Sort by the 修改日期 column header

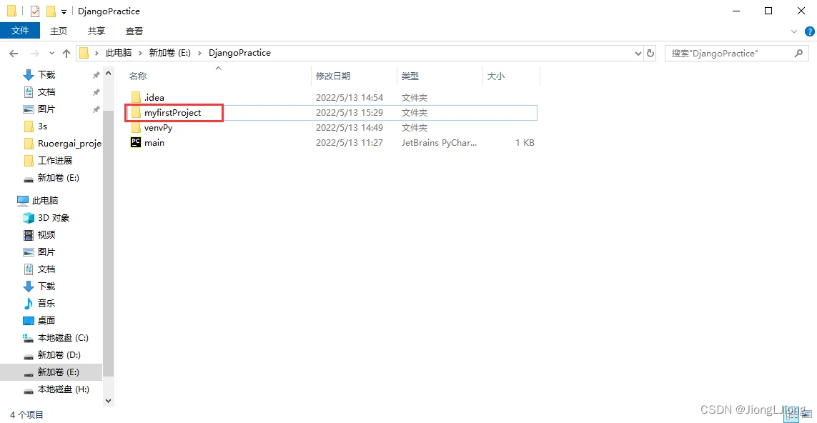point(333,76)
